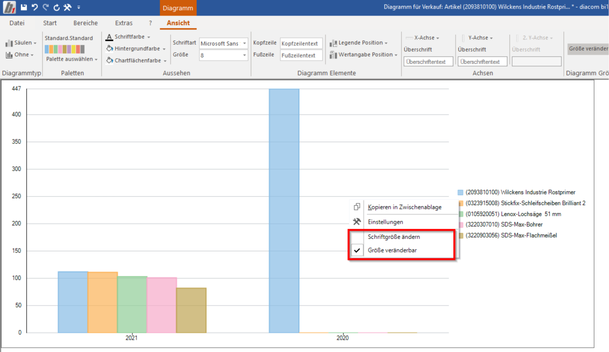Click the Lenox-Lochsäge 51 mm legend entry
Viewport: 609px width, 352px height.
pyautogui.click(x=513, y=214)
